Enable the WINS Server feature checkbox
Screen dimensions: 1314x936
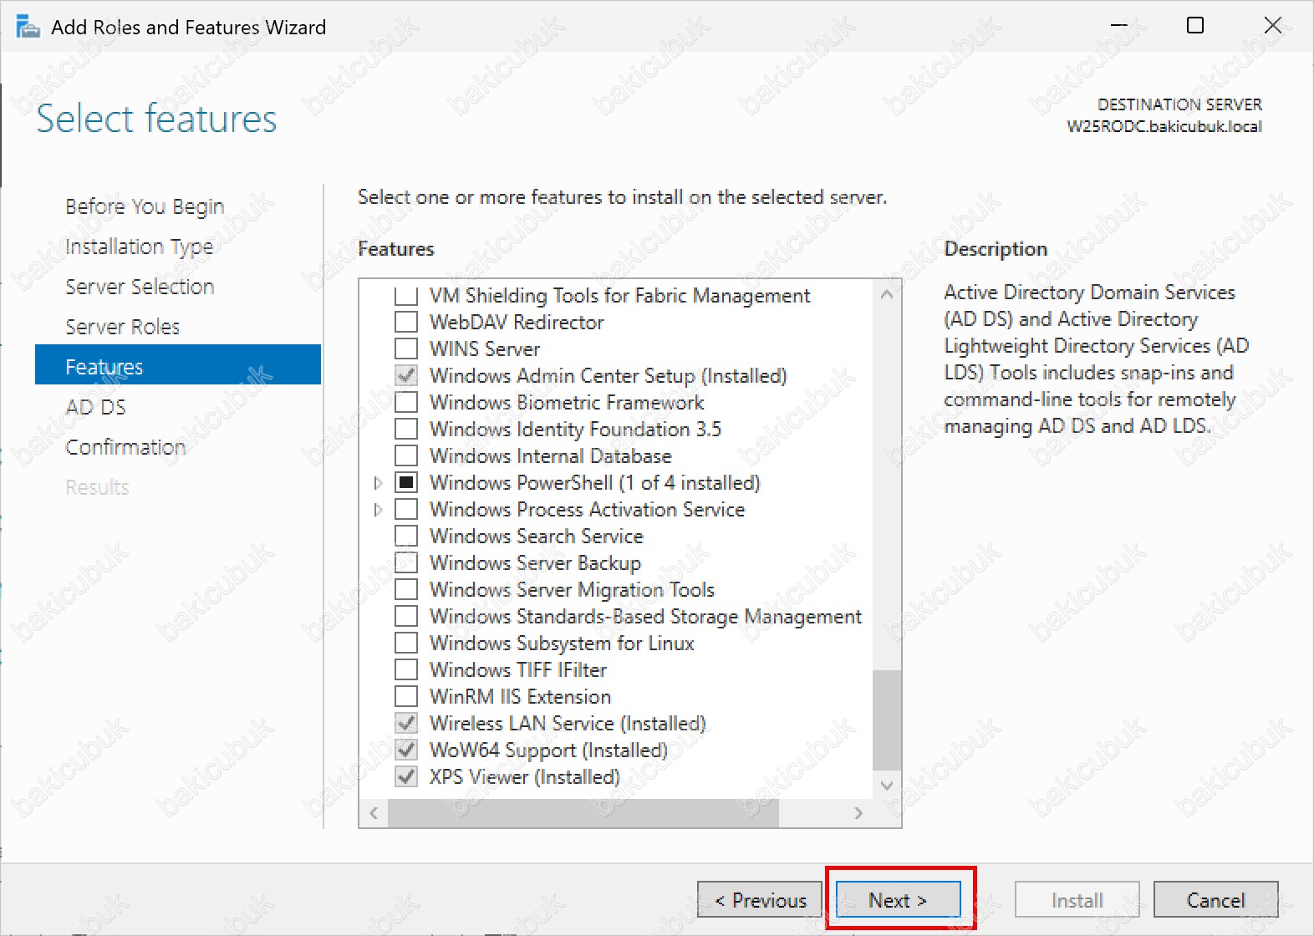tap(406, 348)
